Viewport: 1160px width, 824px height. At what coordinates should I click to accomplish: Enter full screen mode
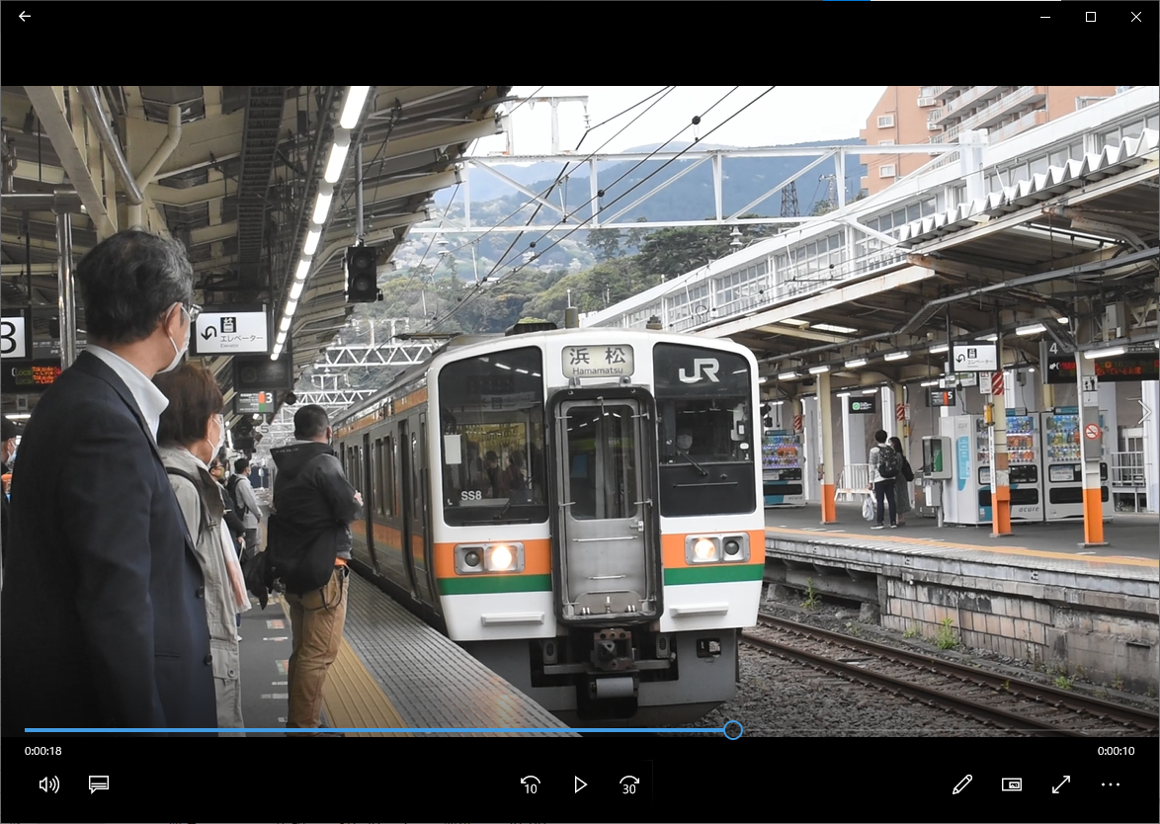(x=1061, y=784)
